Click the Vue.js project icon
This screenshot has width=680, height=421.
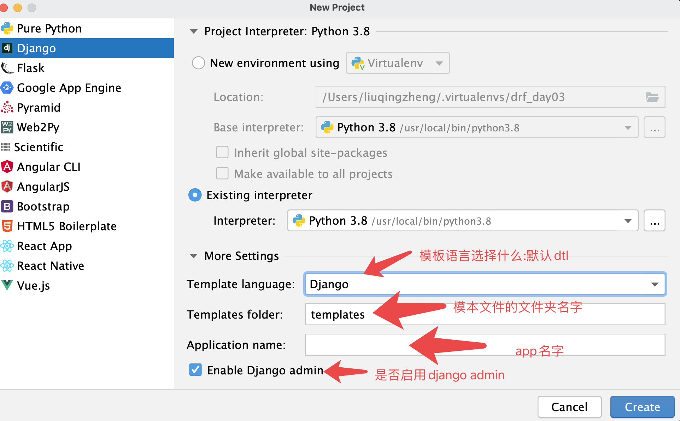tap(7, 285)
